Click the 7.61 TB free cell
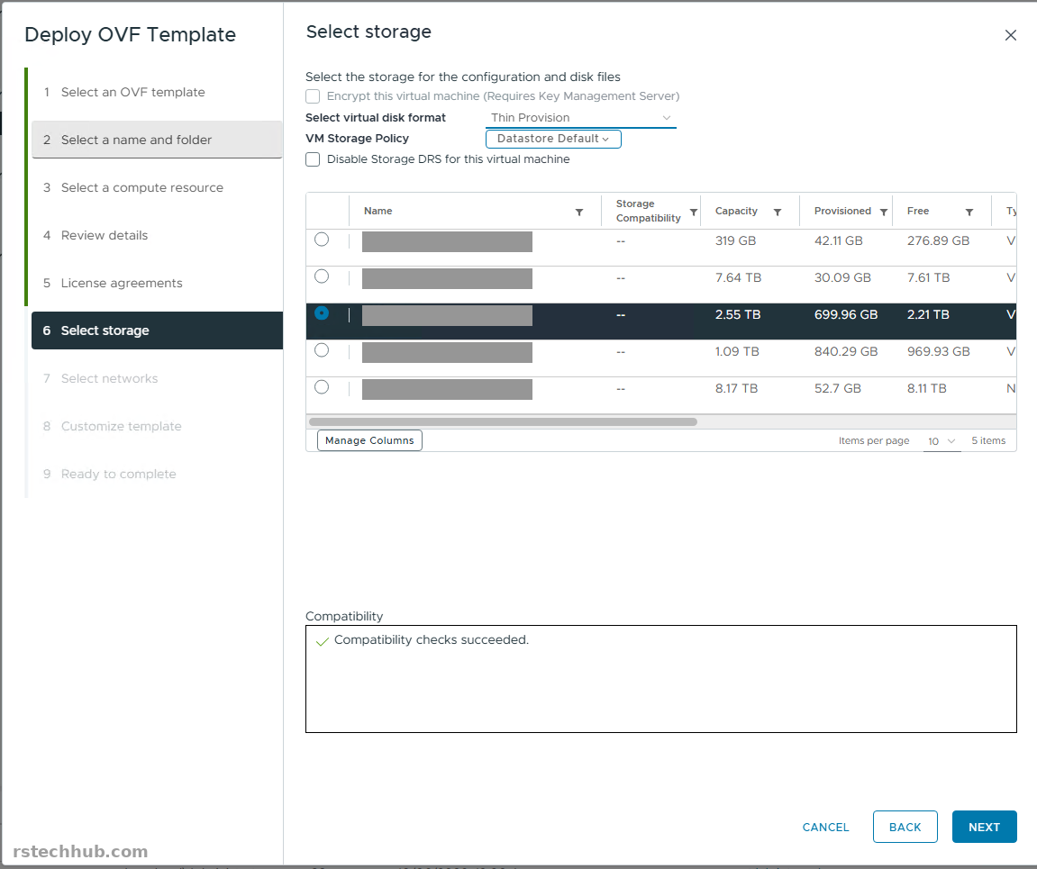The width and height of the screenshot is (1037, 869). [928, 277]
